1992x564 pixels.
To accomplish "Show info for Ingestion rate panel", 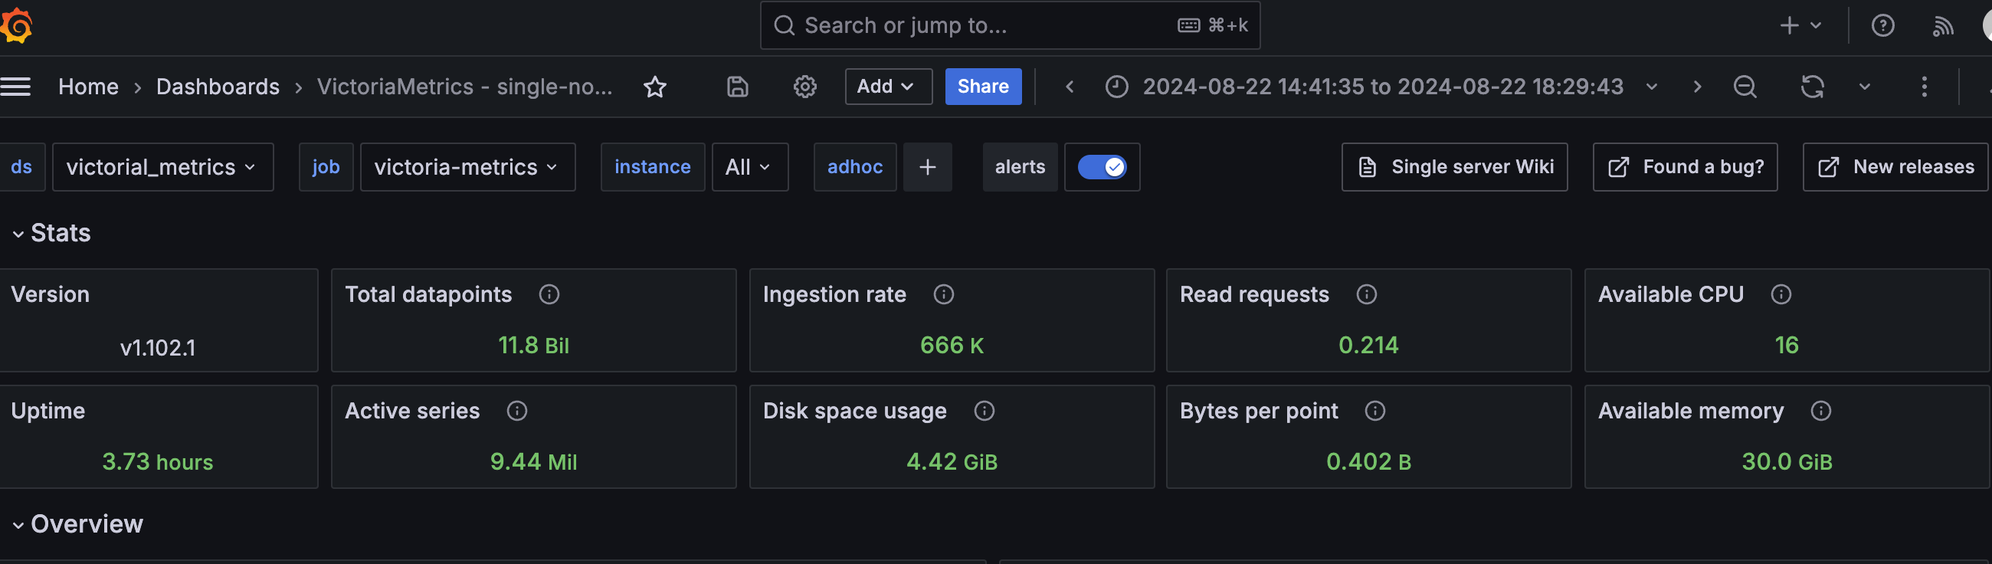I will pos(943,295).
